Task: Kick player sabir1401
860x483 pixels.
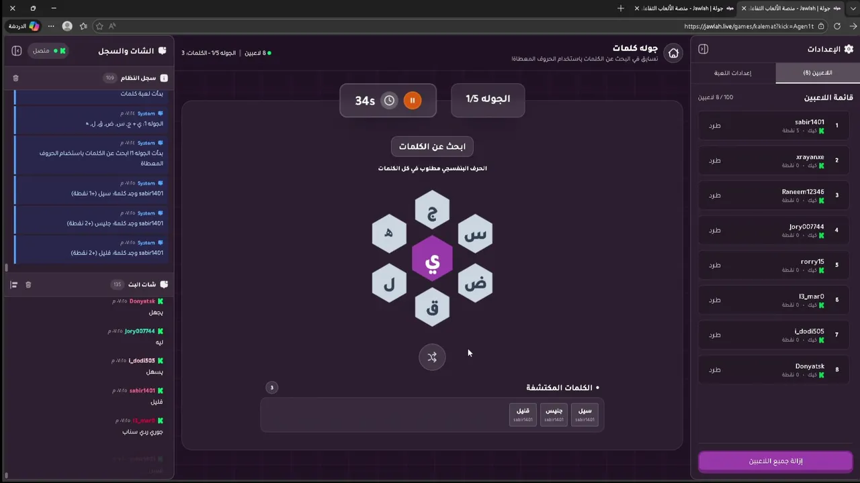Action: coord(715,125)
